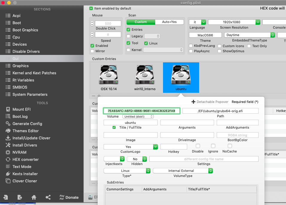Check the Ignore box in the popover

(x=213, y=146)
